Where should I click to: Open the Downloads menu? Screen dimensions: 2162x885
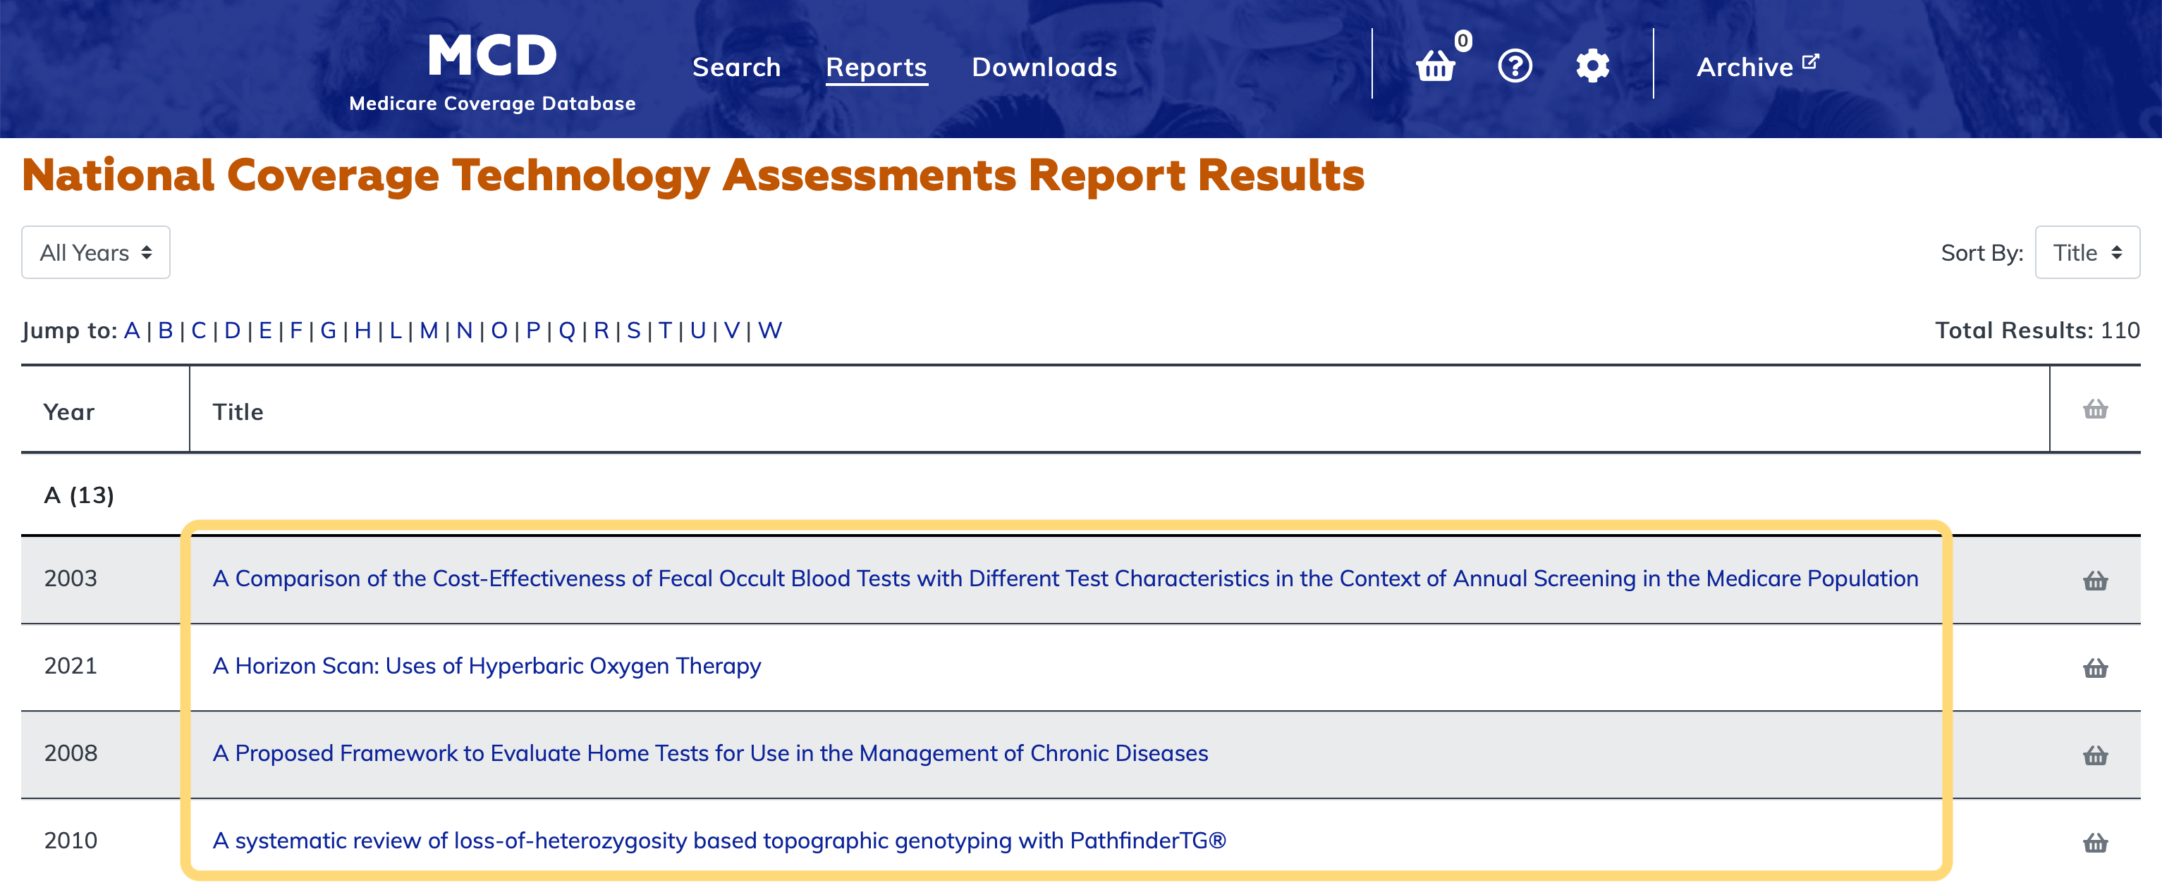[x=1044, y=67]
